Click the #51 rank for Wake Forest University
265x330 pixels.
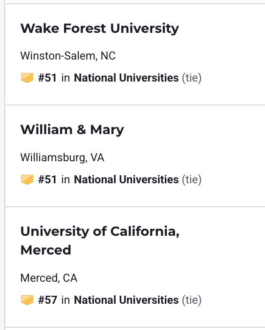47,78
